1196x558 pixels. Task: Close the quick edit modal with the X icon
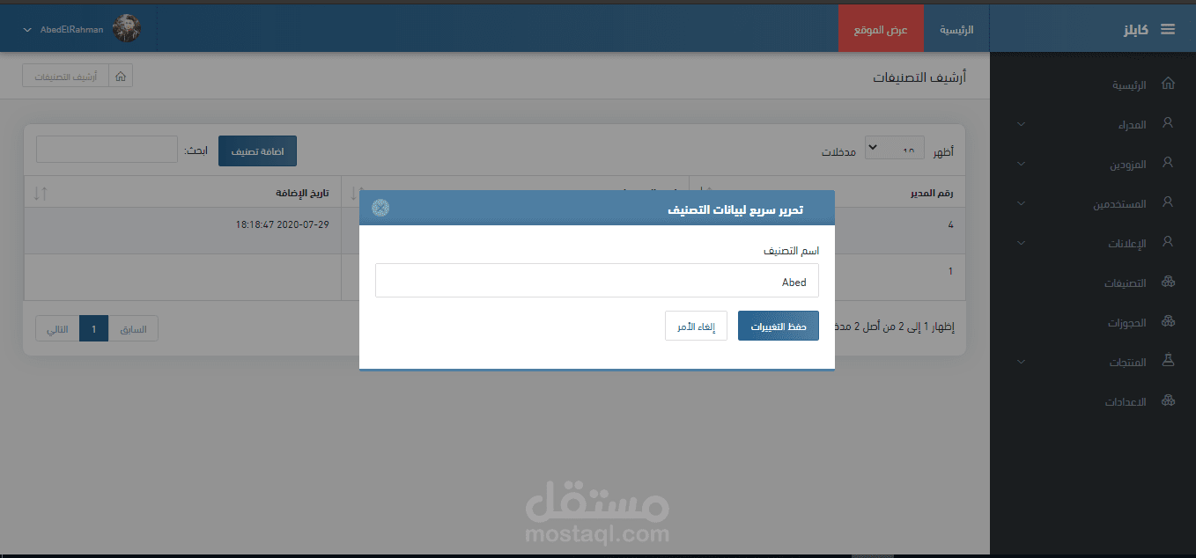click(x=380, y=208)
